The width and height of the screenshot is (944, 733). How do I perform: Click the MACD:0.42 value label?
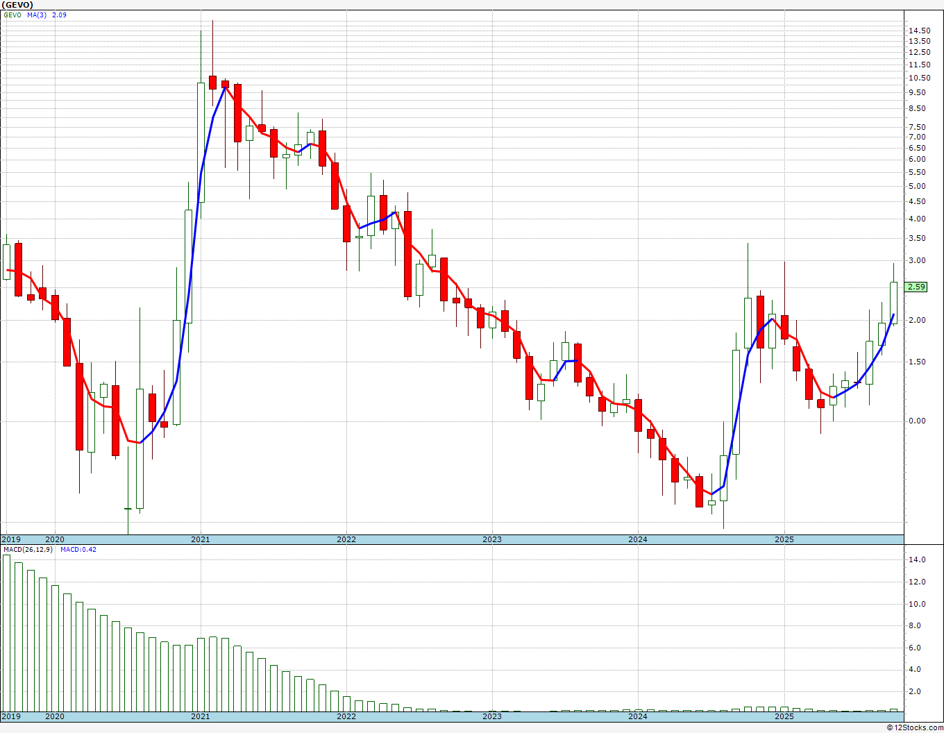point(78,550)
